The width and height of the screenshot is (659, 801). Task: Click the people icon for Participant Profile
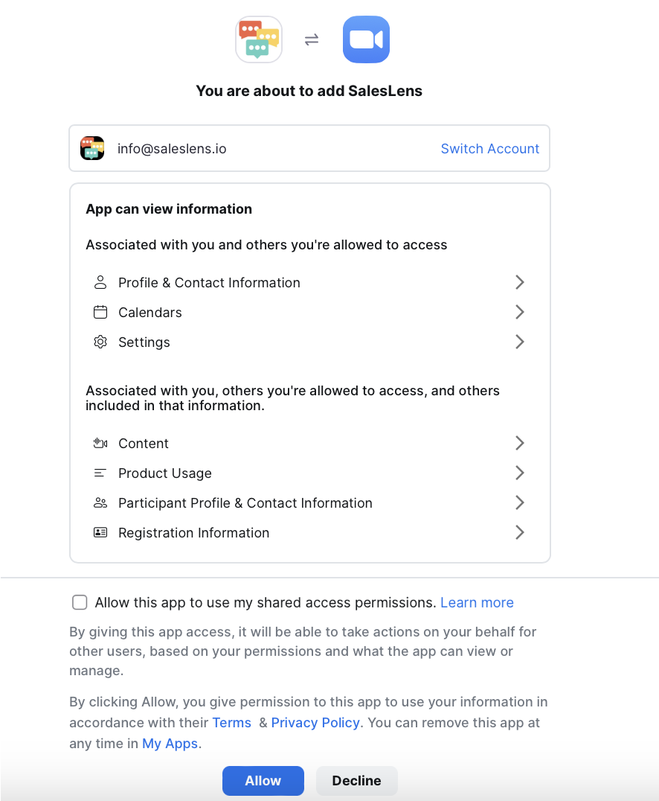[x=100, y=503]
